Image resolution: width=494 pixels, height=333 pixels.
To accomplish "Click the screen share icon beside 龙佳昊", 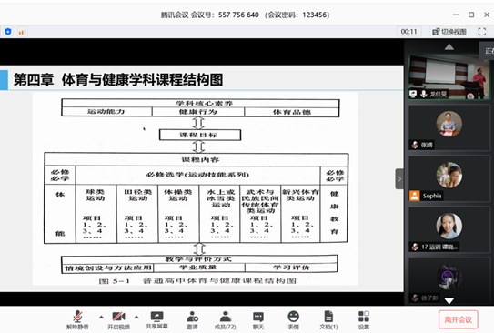I will click(413, 94).
